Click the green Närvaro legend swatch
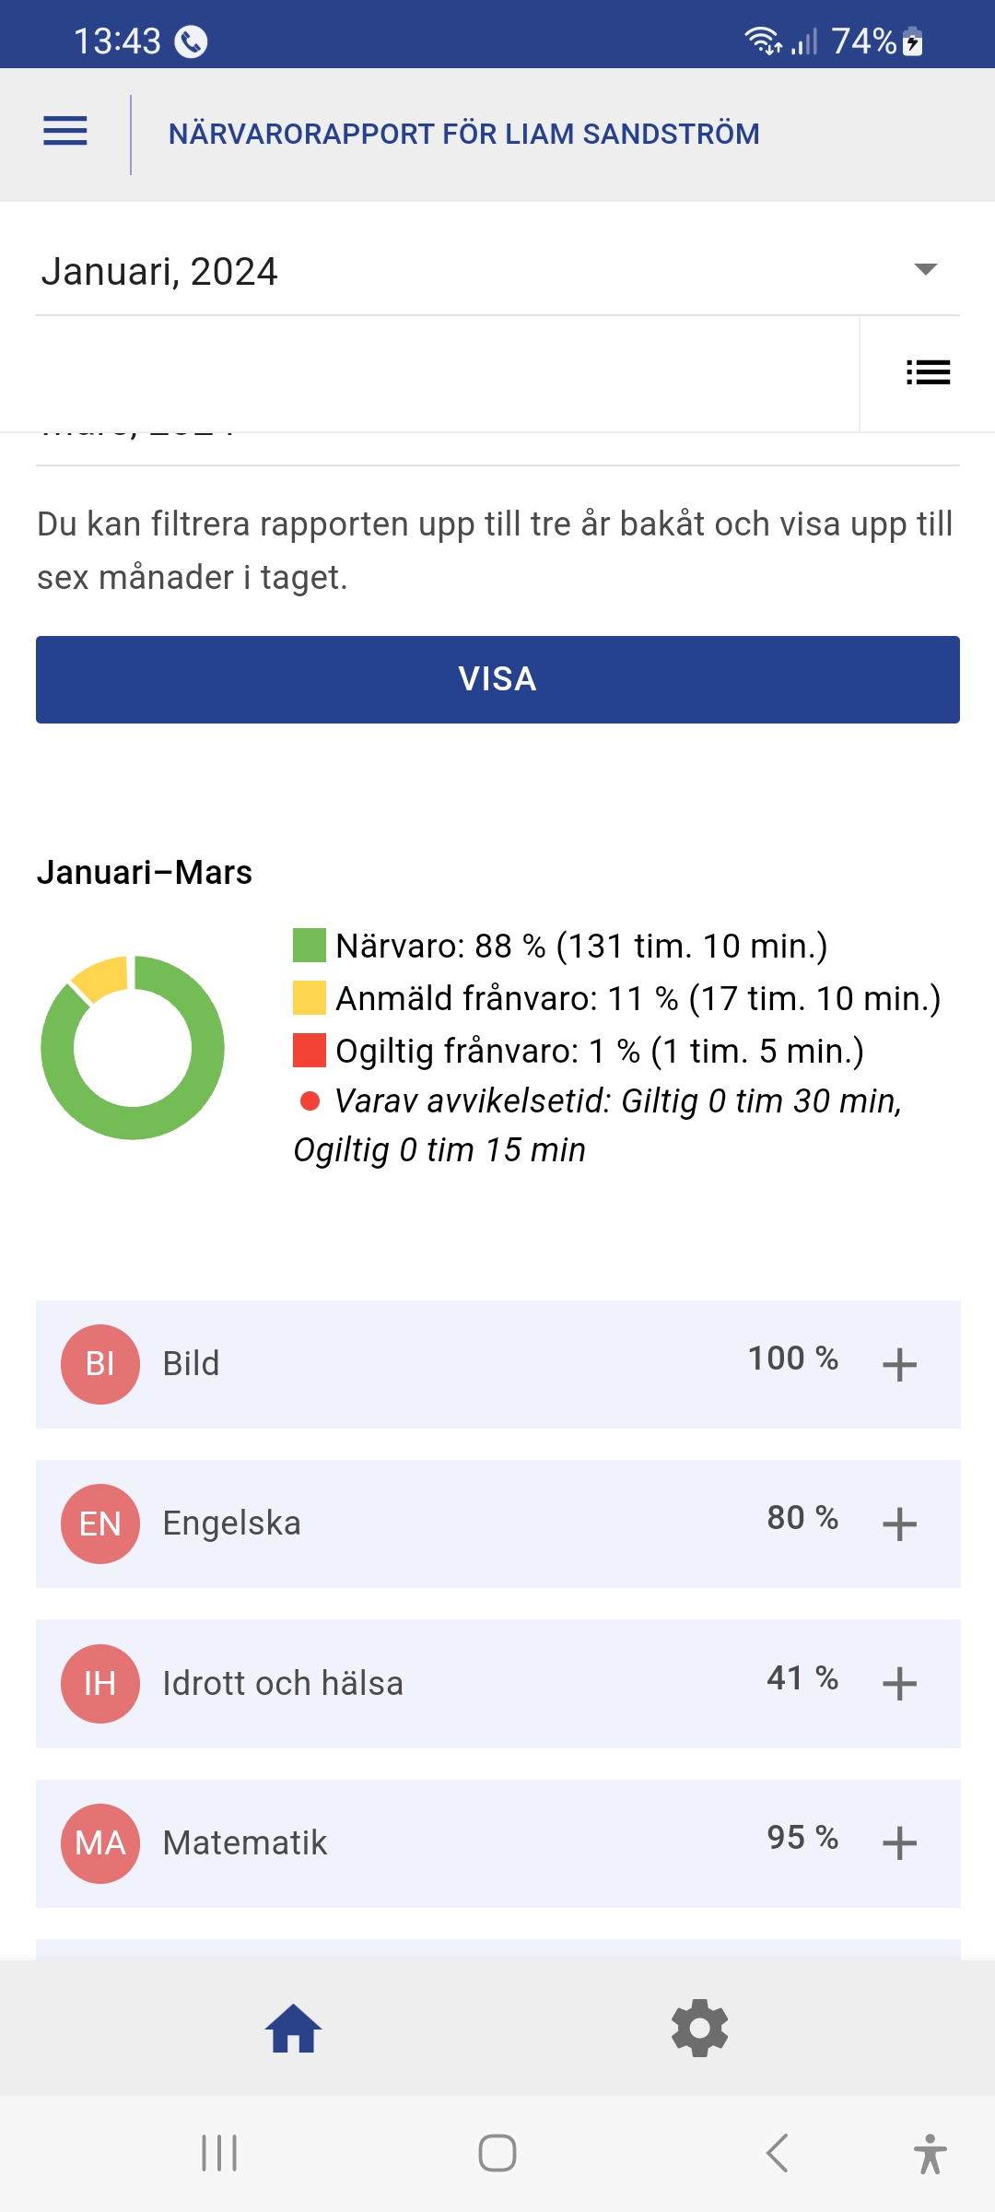The height and width of the screenshot is (2212, 995). (x=310, y=946)
